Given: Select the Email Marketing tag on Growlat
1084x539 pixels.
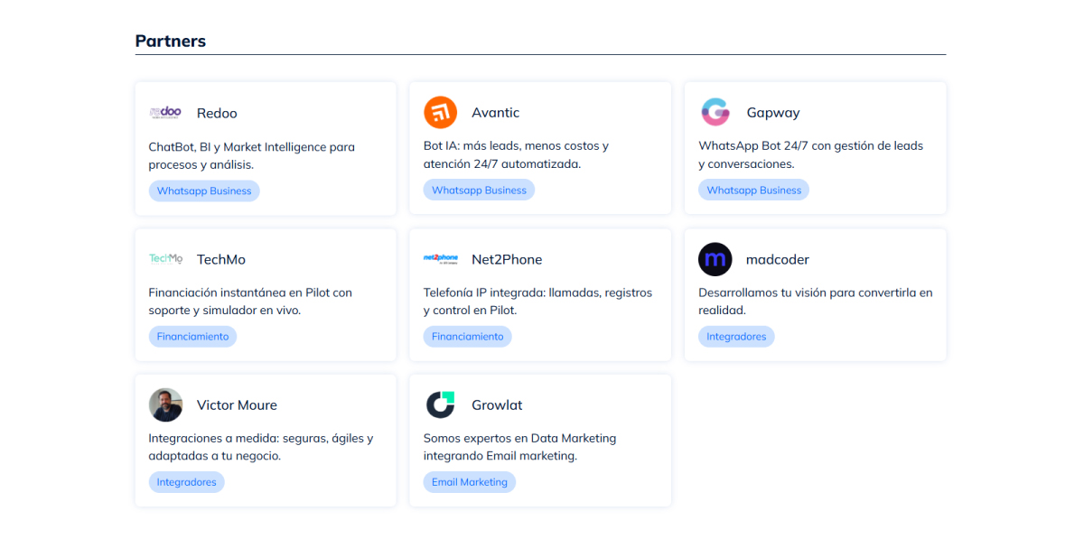Looking at the screenshot, I should point(470,482).
